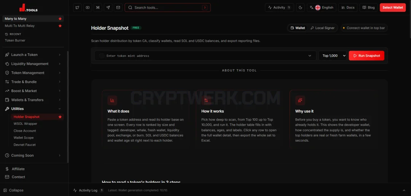
Task: Click the search magnifier icon
Action: pos(130,7)
